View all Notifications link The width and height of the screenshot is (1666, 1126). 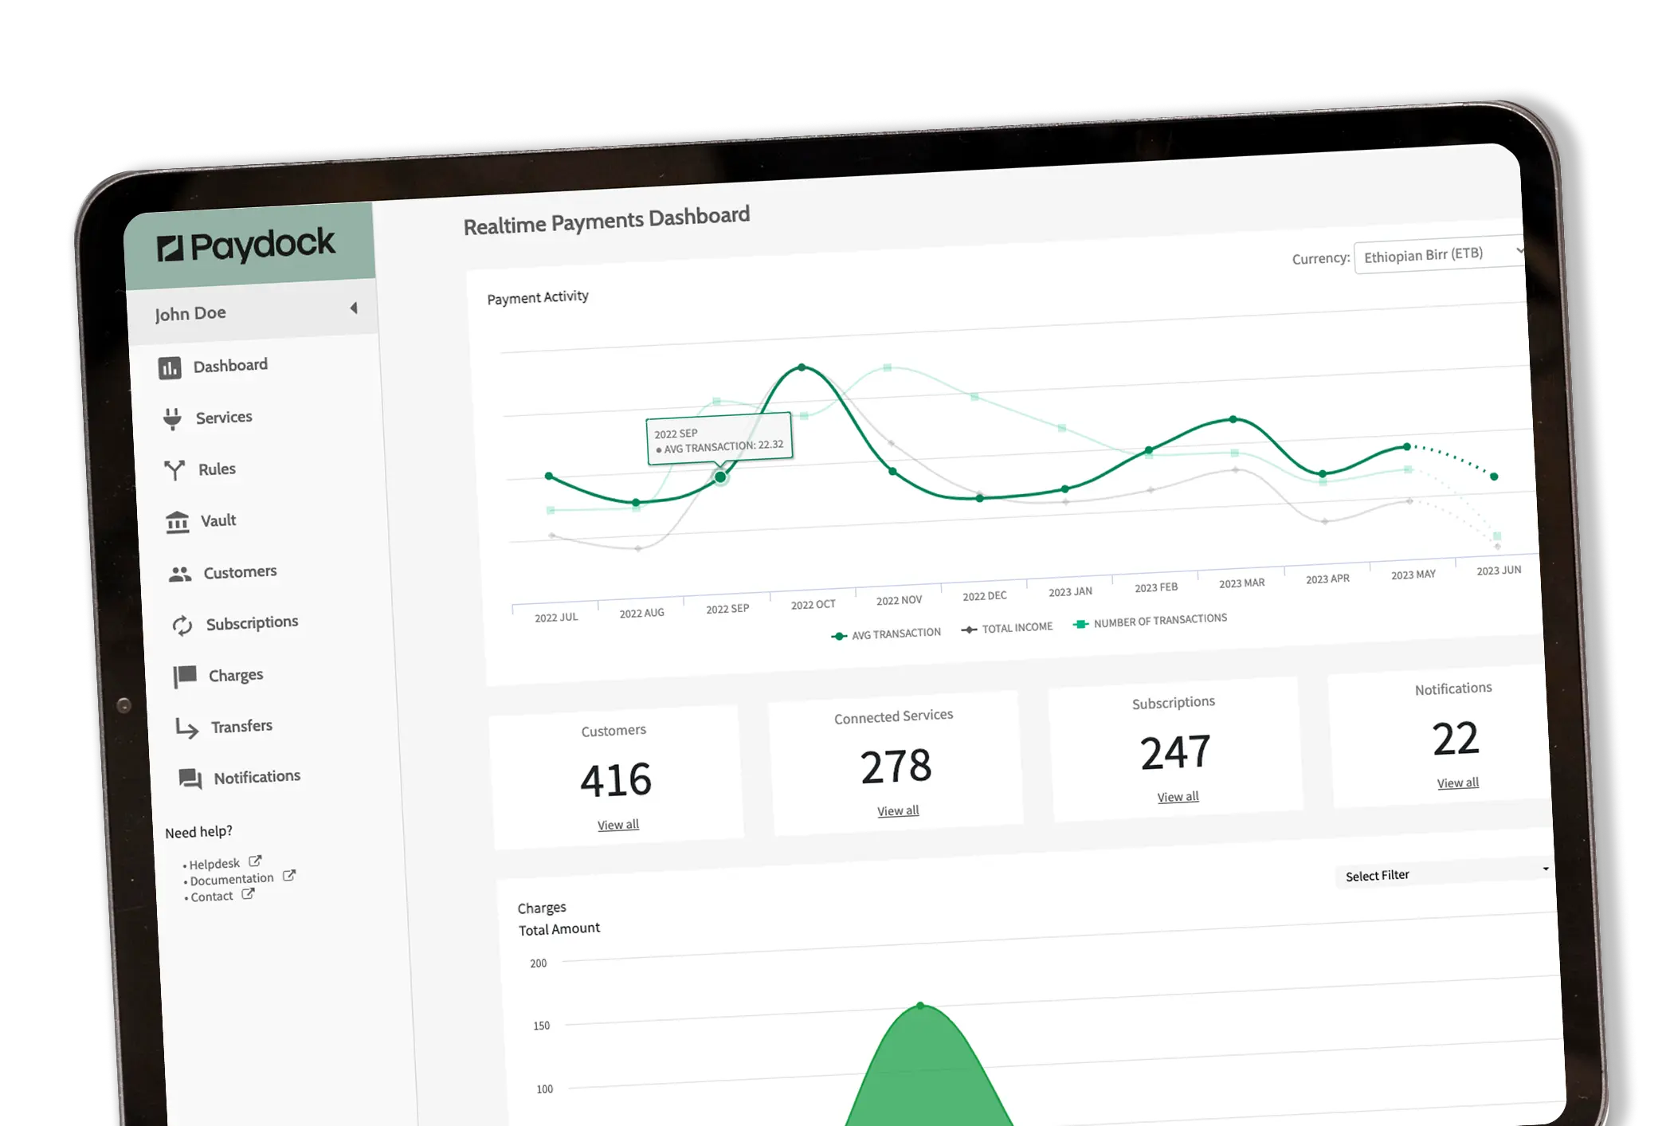click(x=1458, y=783)
